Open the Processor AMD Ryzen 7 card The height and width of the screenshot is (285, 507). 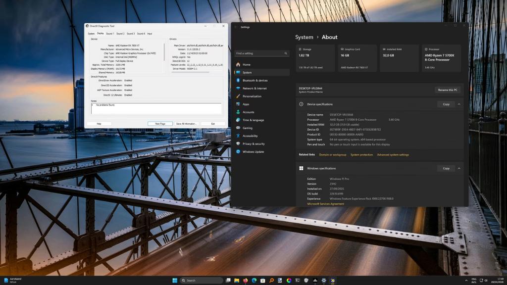pyautogui.click(x=441, y=58)
